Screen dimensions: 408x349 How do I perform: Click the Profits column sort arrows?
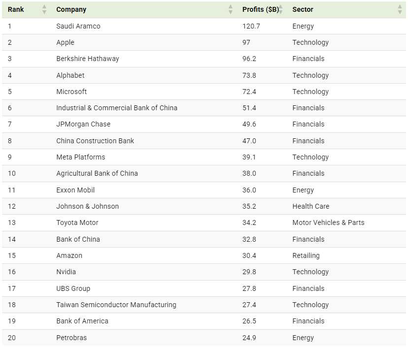(280, 9)
